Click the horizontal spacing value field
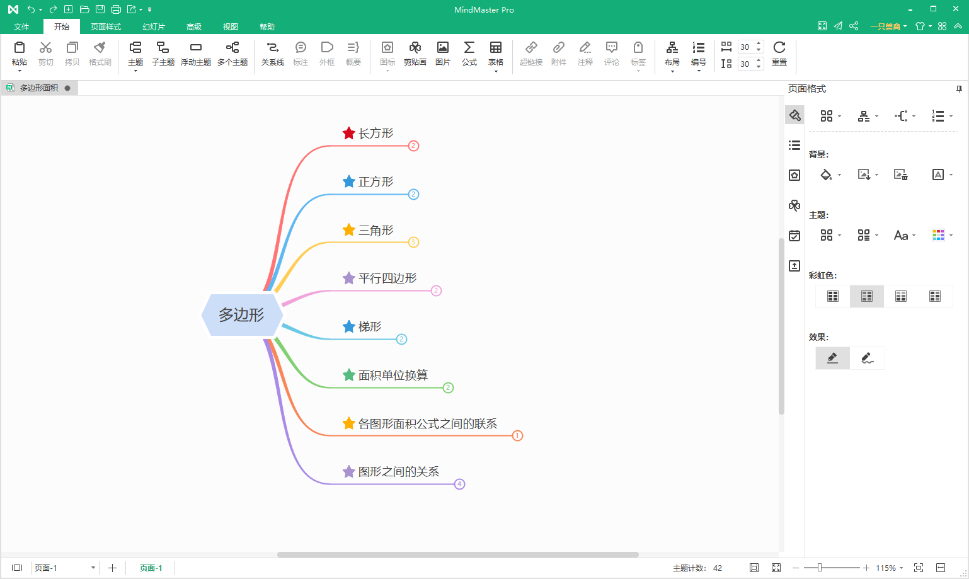The width and height of the screenshot is (969, 579). click(x=745, y=47)
